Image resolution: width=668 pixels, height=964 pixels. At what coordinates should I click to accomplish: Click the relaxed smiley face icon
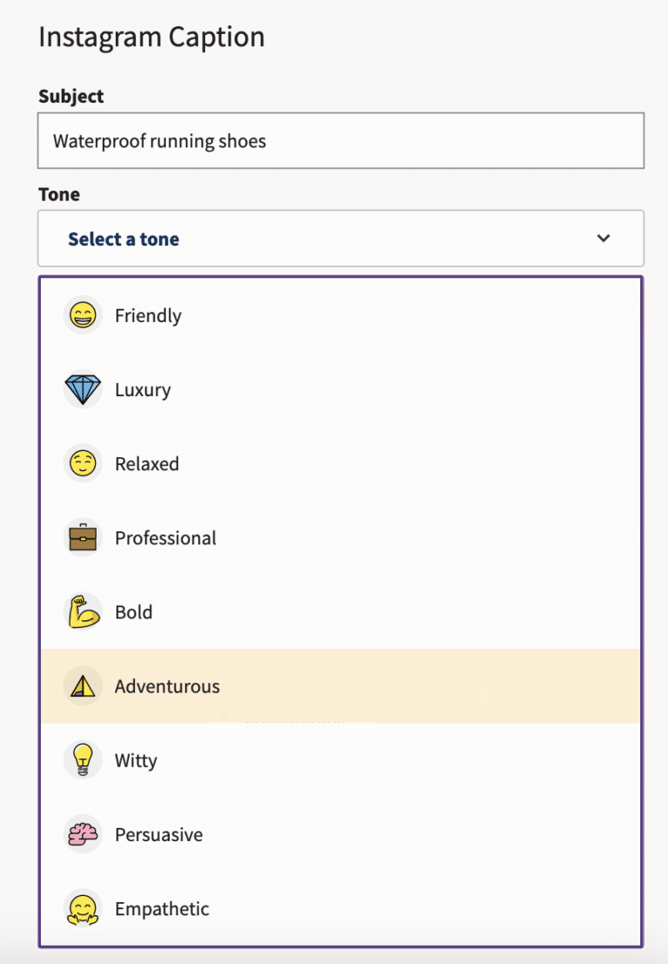tap(83, 463)
